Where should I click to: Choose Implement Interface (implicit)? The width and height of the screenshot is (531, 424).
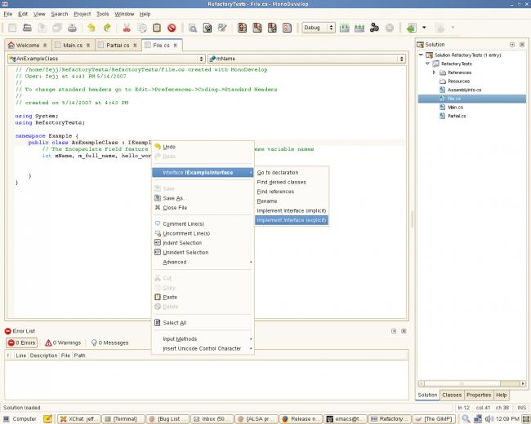pos(292,210)
